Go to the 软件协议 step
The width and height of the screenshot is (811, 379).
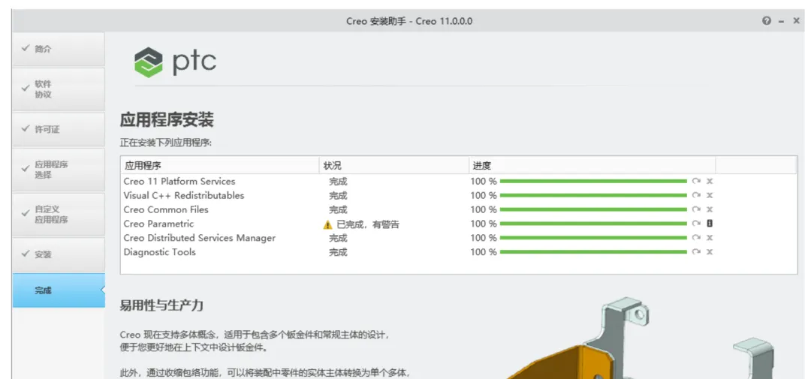(59, 89)
